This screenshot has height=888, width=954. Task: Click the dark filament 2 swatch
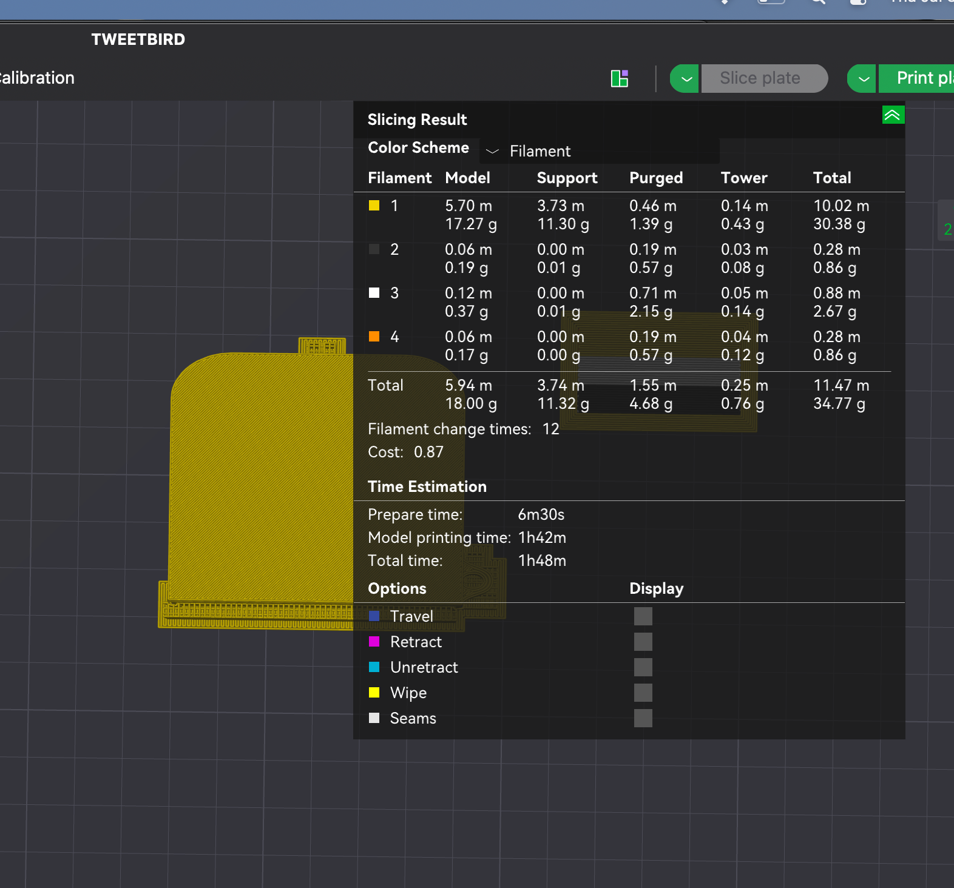pos(374,249)
